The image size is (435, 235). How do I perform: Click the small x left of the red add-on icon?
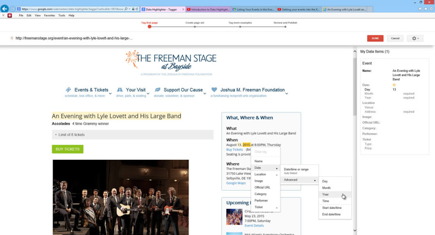click(3, 15)
